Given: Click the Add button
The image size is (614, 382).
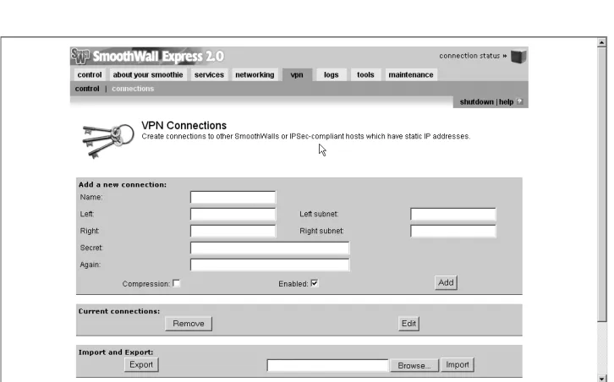Looking at the screenshot, I should [x=446, y=282].
